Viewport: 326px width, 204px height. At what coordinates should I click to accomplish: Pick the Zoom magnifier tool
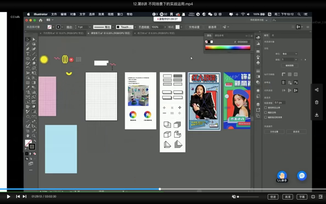(34, 135)
